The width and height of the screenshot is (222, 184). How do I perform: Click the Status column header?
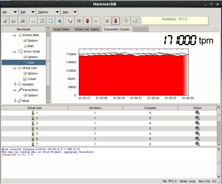coord(197,108)
